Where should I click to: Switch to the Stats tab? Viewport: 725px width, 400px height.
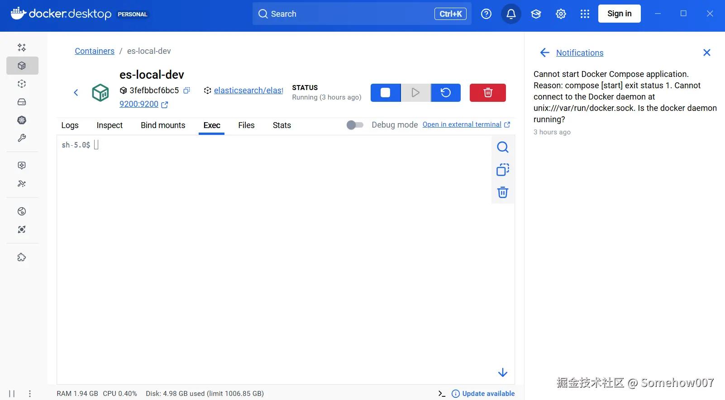pos(282,125)
